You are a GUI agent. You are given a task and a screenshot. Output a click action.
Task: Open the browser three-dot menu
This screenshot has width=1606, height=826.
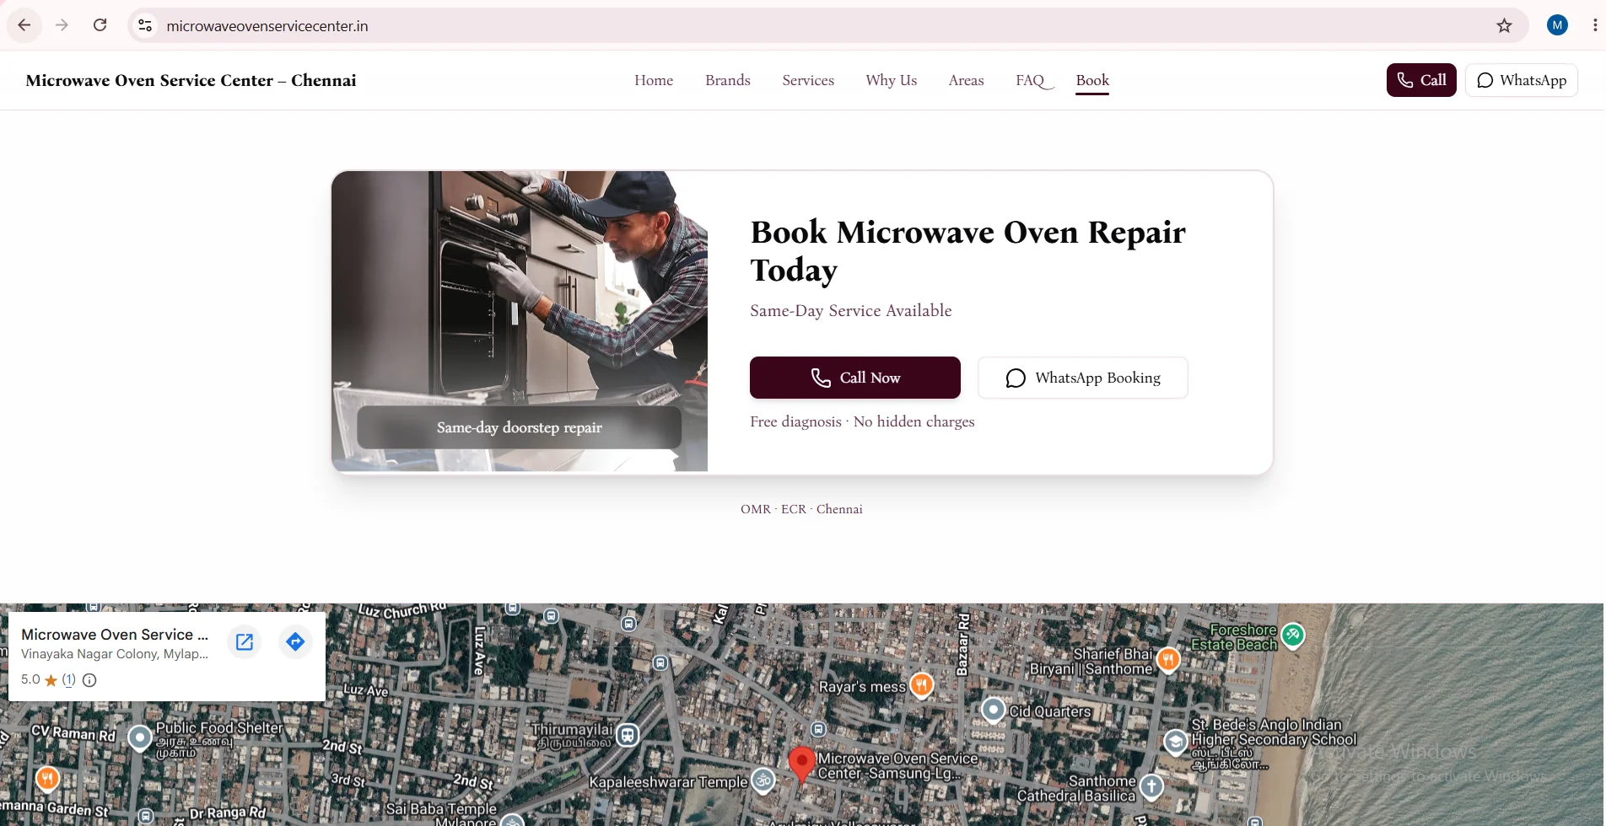point(1594,25)
